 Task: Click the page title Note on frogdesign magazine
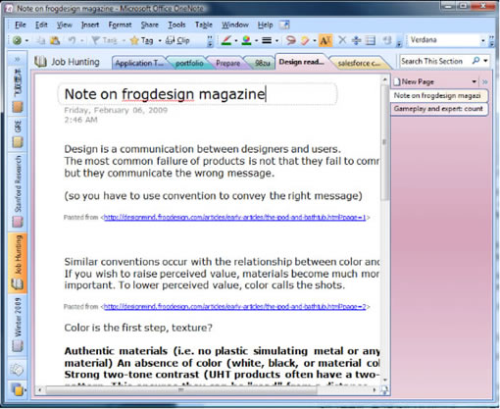click(165, 94)
